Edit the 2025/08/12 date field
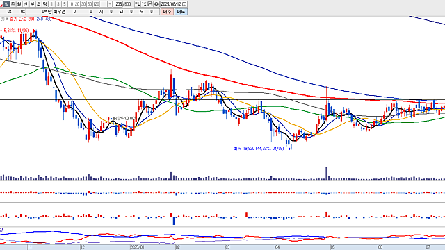 click(170, 4)
